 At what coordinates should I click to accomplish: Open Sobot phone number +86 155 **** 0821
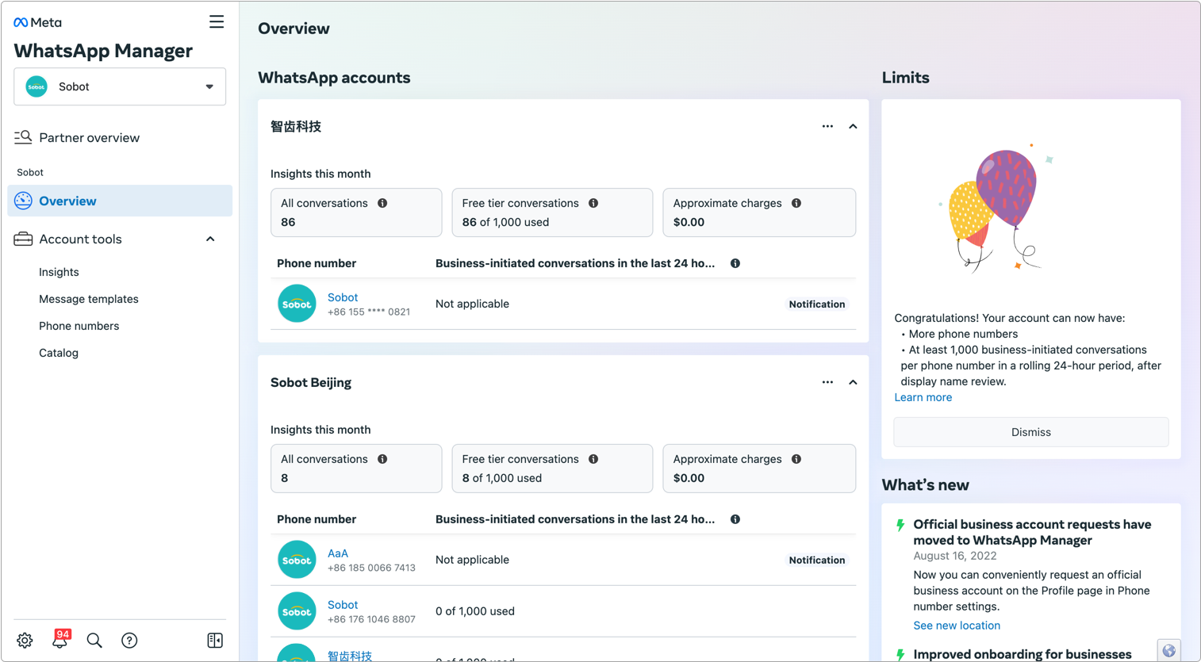pos(343,297)
